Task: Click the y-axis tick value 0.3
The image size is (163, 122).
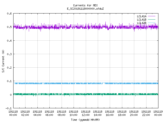Action: [9, 54]
